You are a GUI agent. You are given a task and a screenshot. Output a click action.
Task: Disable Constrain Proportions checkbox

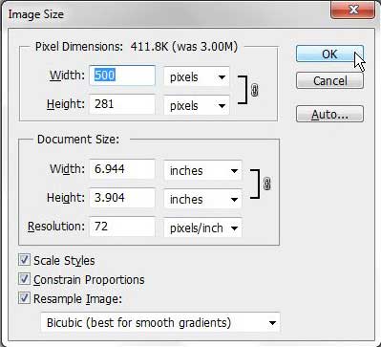[x=24, y=279]
